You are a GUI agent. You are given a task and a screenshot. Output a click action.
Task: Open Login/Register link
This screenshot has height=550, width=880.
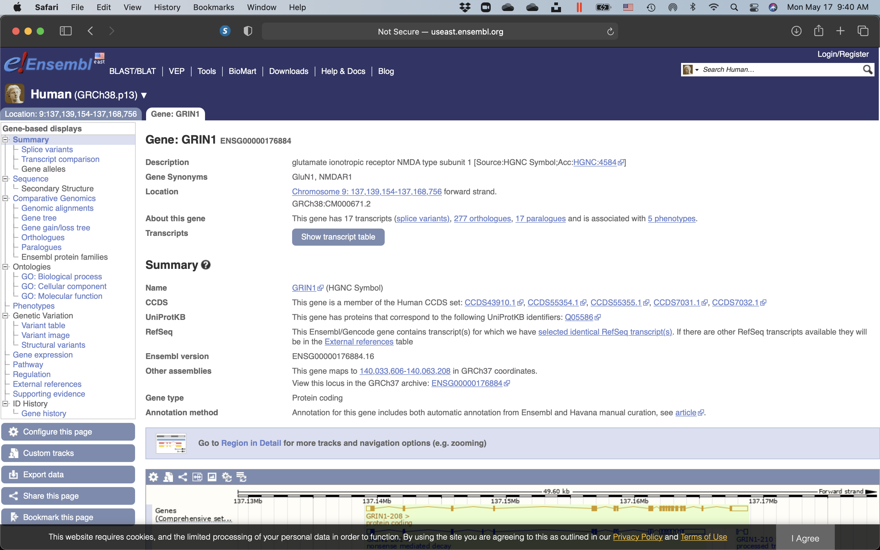click(843, 54)
